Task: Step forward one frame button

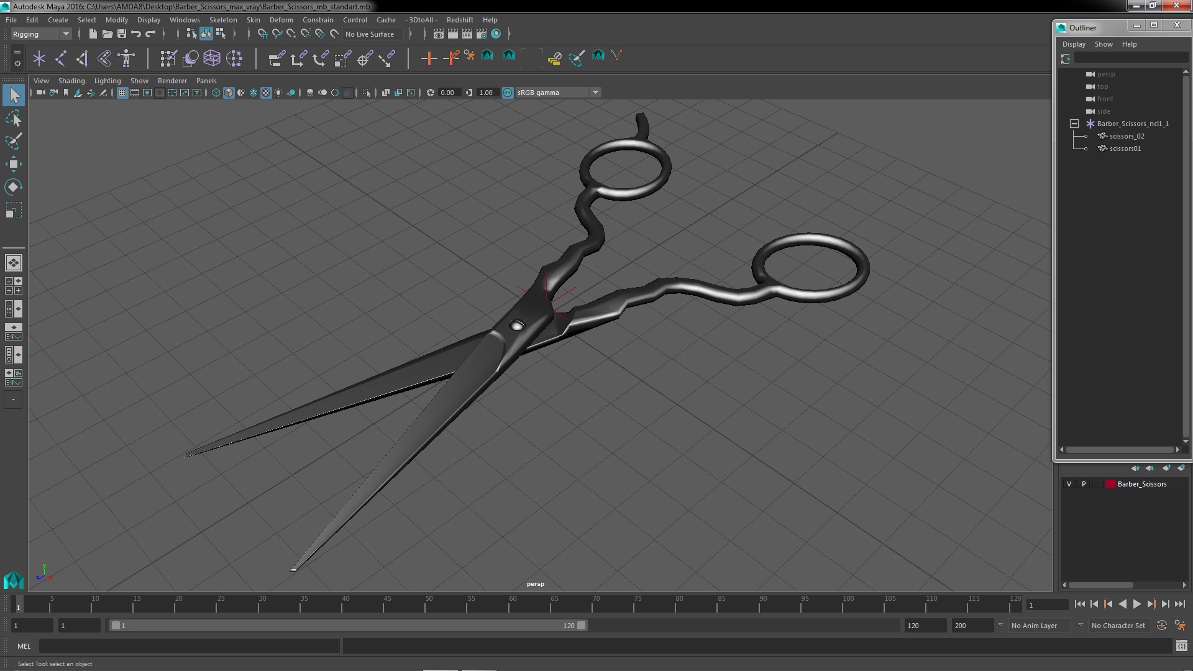Action: (x=1165, y=604)
